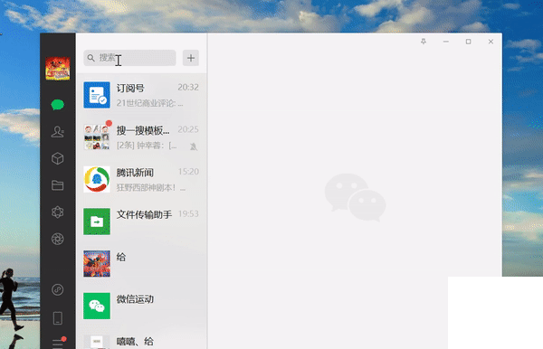The width and height of the screenshot is (543, 349).
Task: Close the WeChat window
Action: pyautogui.click(x=491, y=42)
